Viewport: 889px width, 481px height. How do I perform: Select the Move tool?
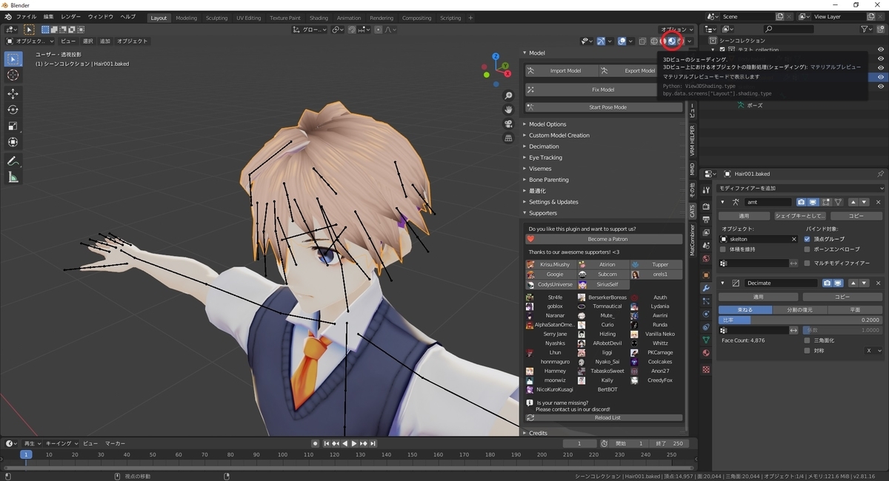click(x=13, y=94)
